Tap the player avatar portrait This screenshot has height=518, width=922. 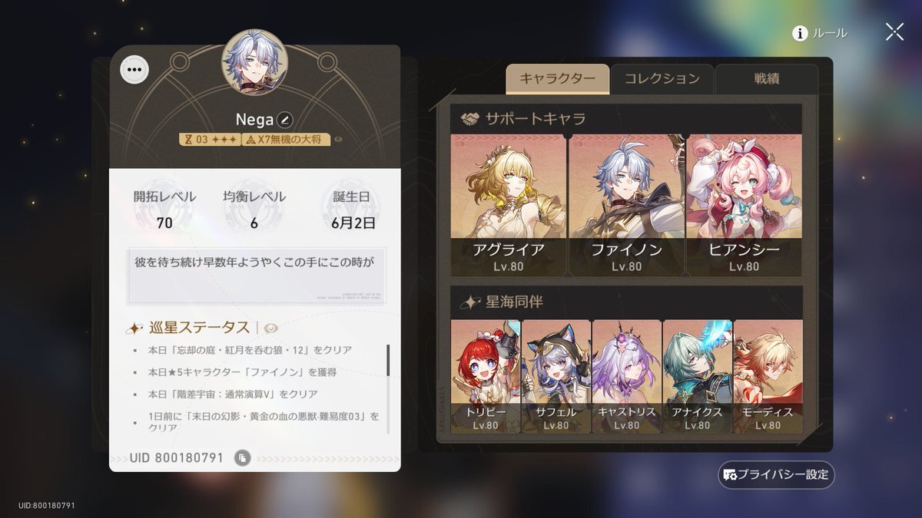coord(254,62)
